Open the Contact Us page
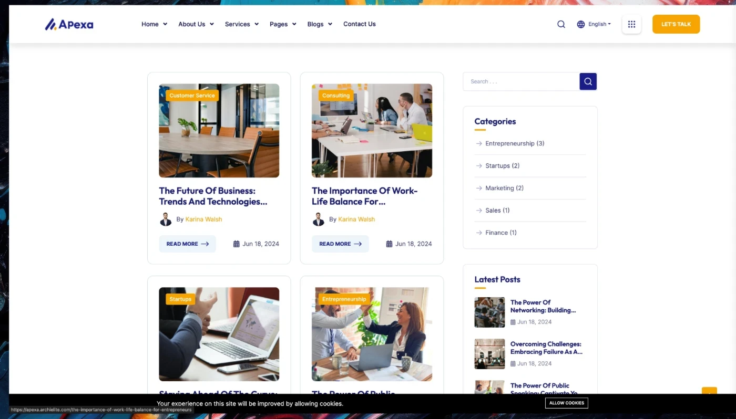Image resolution: width=736 pixels, height=419 pixels. coord(359,24)
